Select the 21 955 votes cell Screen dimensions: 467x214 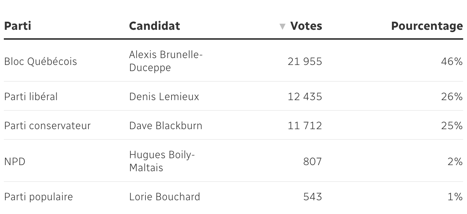pyautogui.click(x=305, y=61)
